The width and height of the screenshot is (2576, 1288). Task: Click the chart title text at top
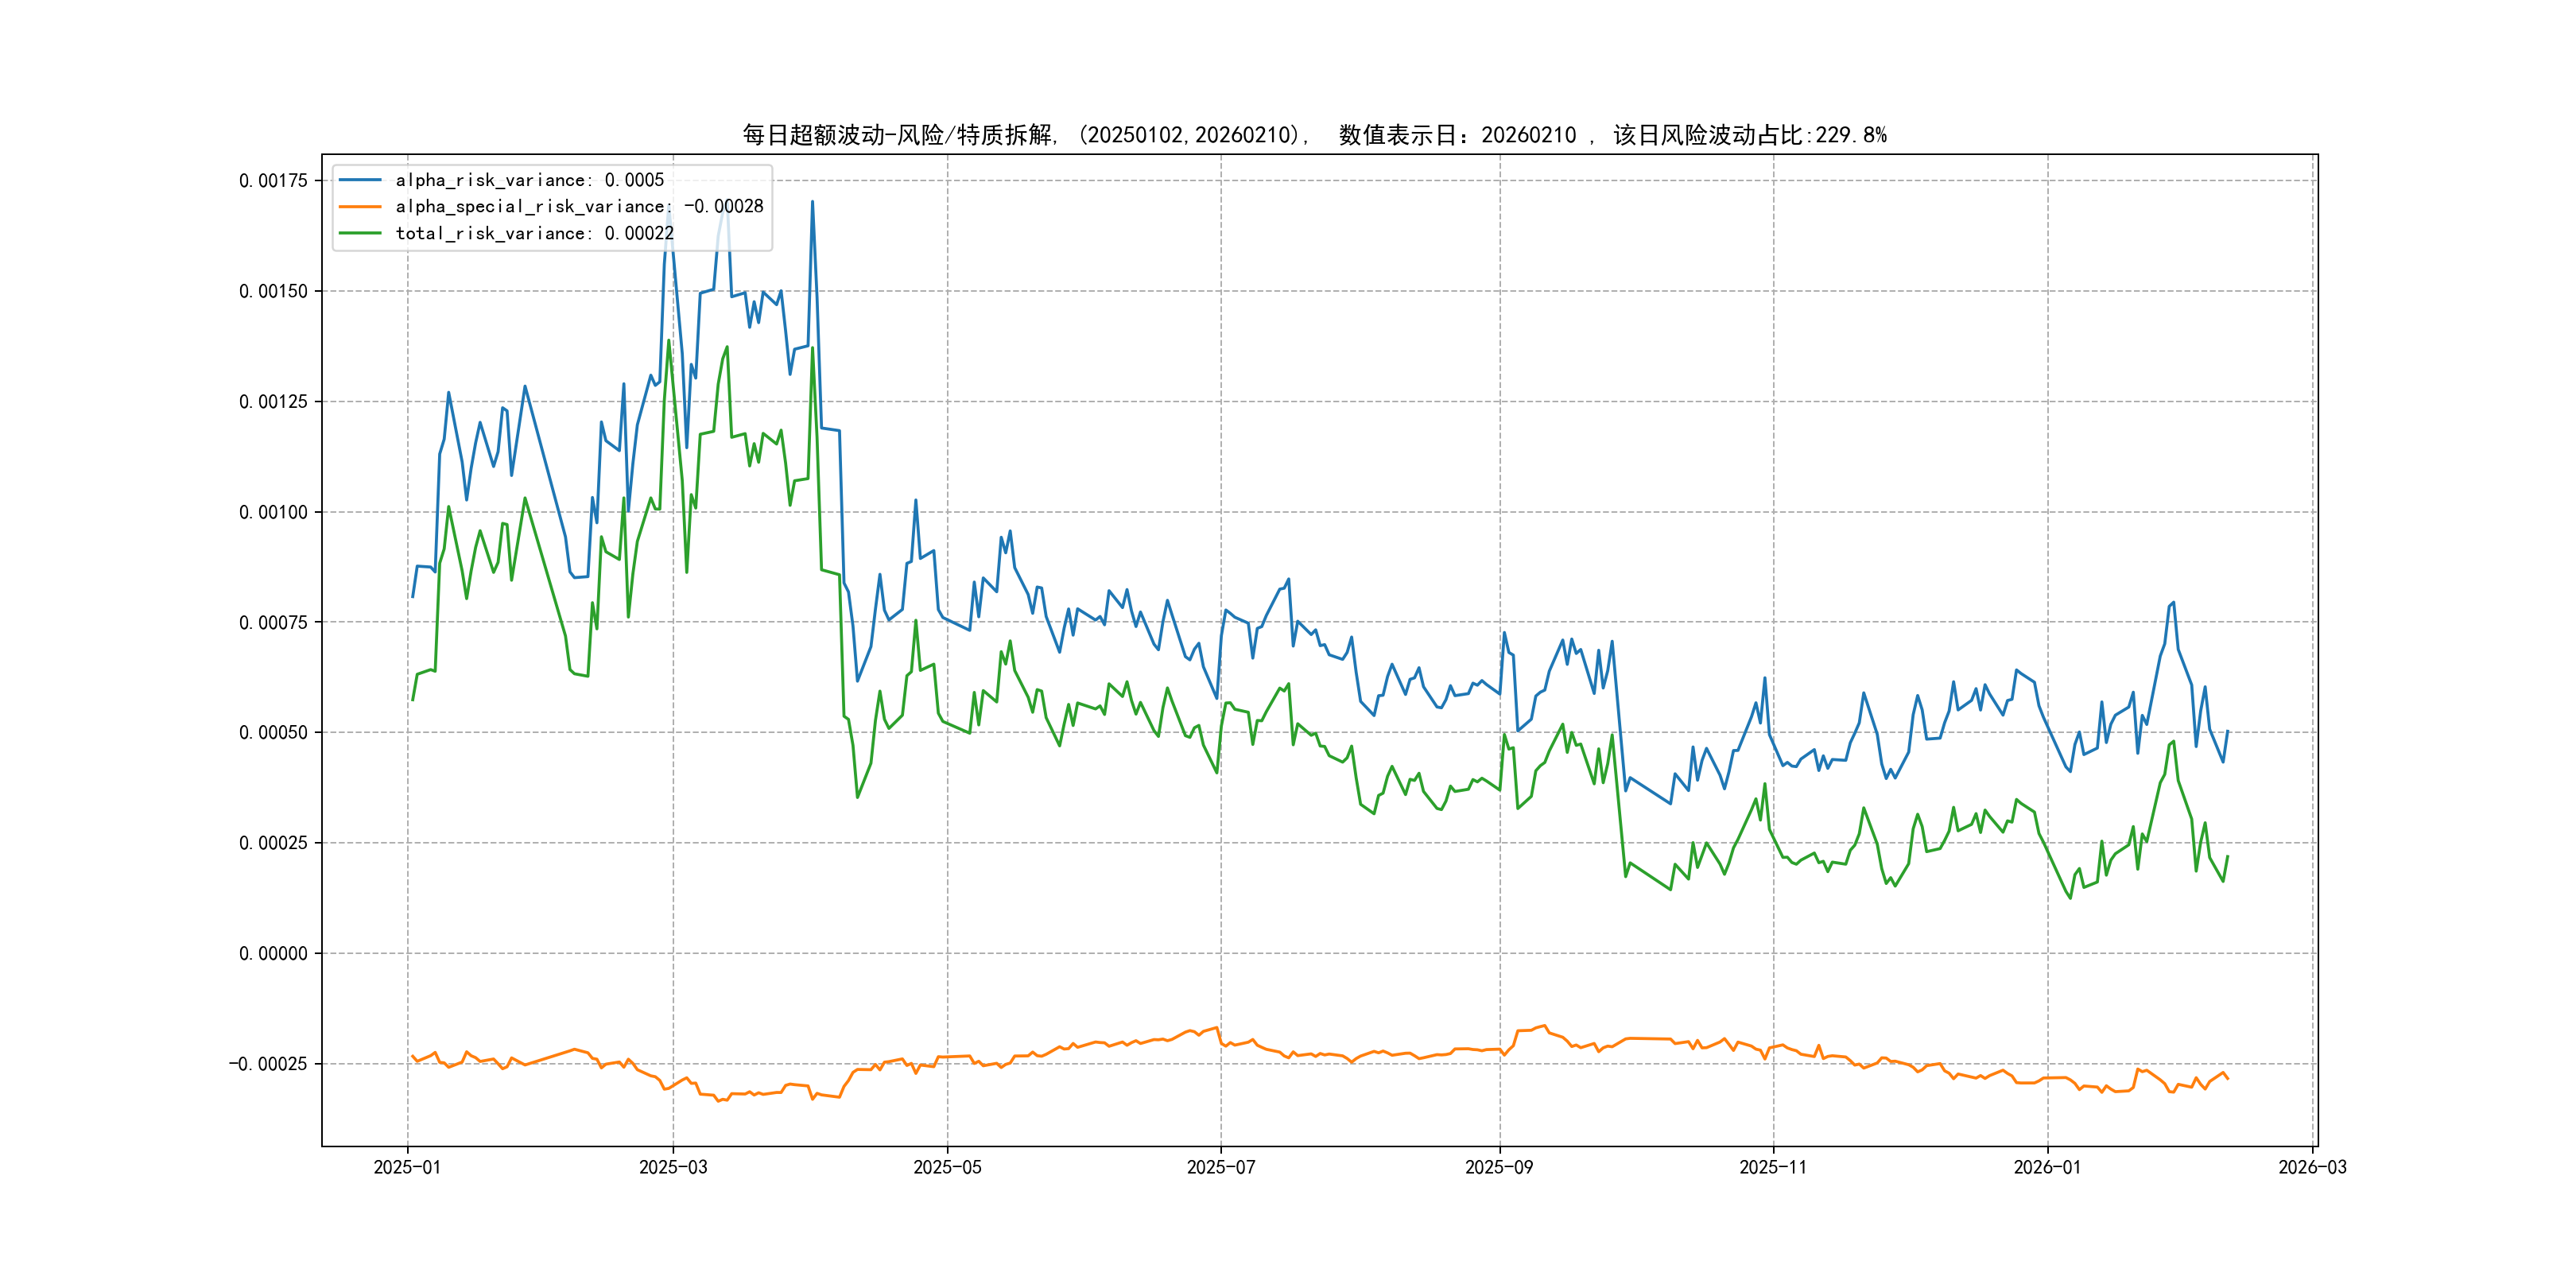(1314, 135)
